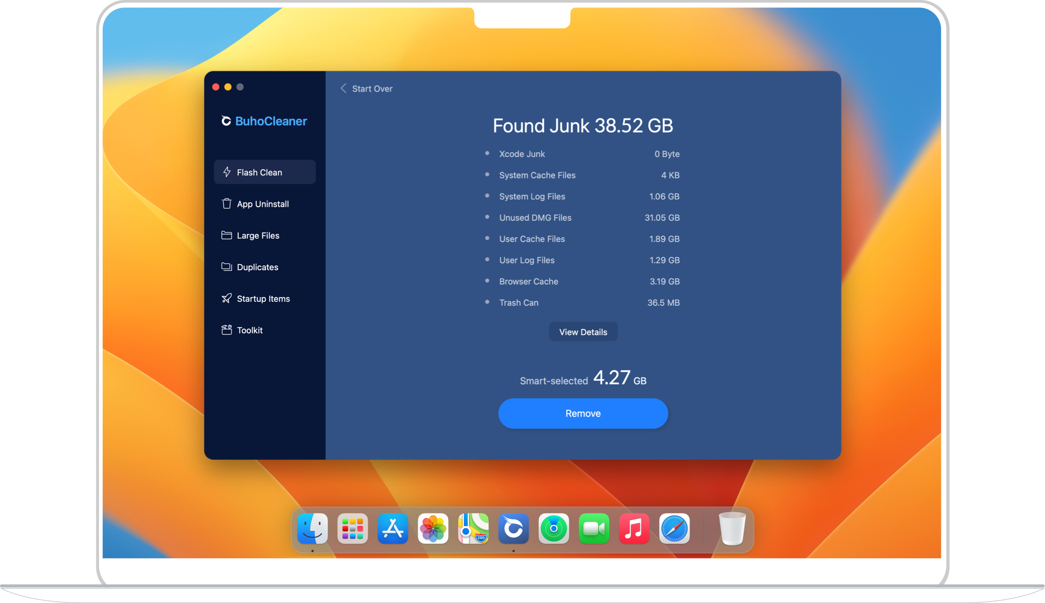This screenshot has width=1045, height=603.
Task: Click the Trash Can row
Action: (582, 302)
